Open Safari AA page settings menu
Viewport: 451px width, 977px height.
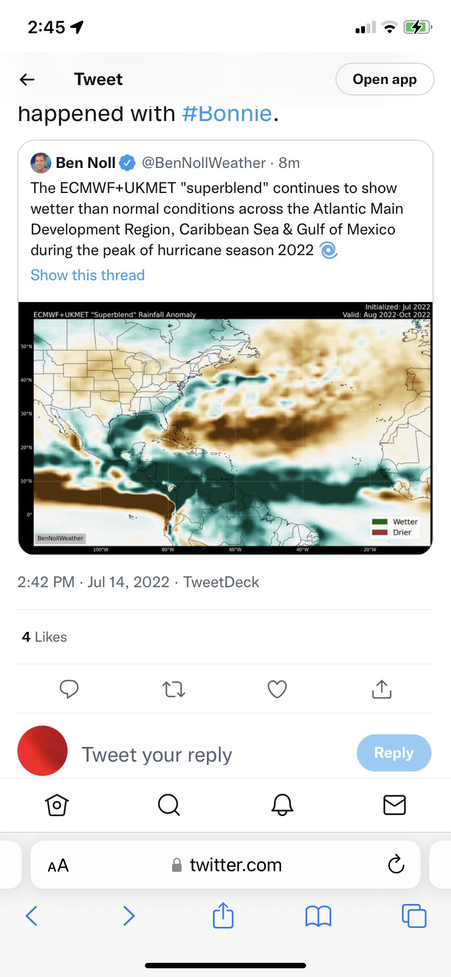pyautogui.click(x=58, y=865)
